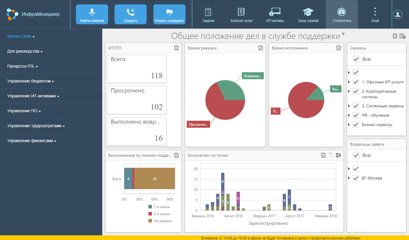Viewport: 409px width, 240px height.
Task: Click the Выполнено вовремя 16 card
Action: click(x=137, y=131)
